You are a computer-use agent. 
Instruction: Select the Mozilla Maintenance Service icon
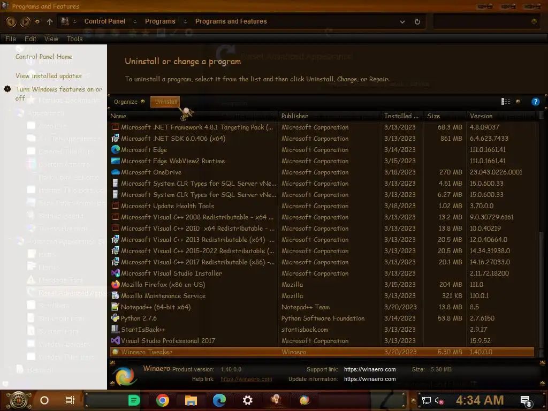coord(116,295)
